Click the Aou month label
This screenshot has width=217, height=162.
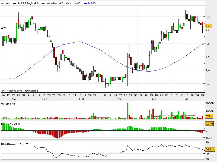tap(14, 99)
